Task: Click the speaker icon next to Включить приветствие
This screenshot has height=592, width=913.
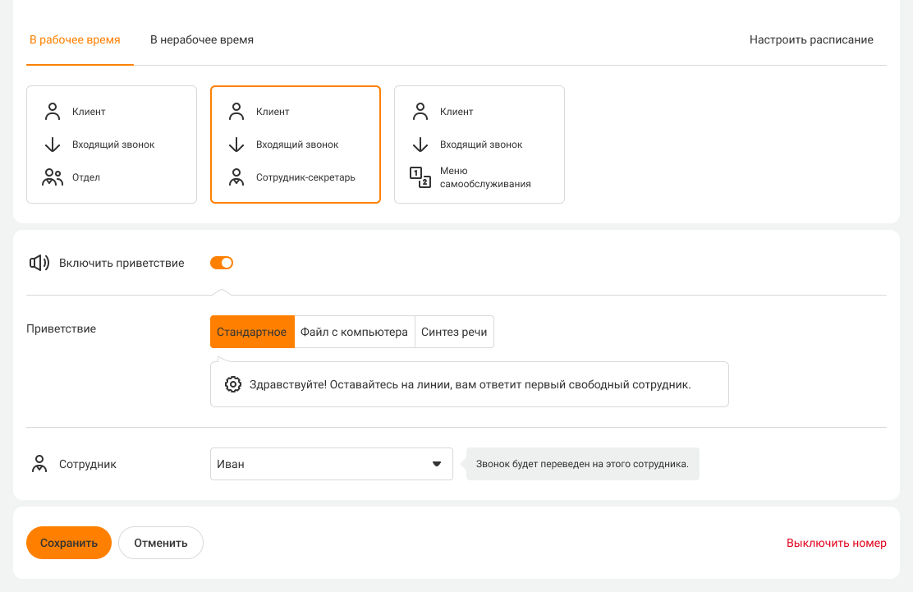Action: tap(39, 263)
